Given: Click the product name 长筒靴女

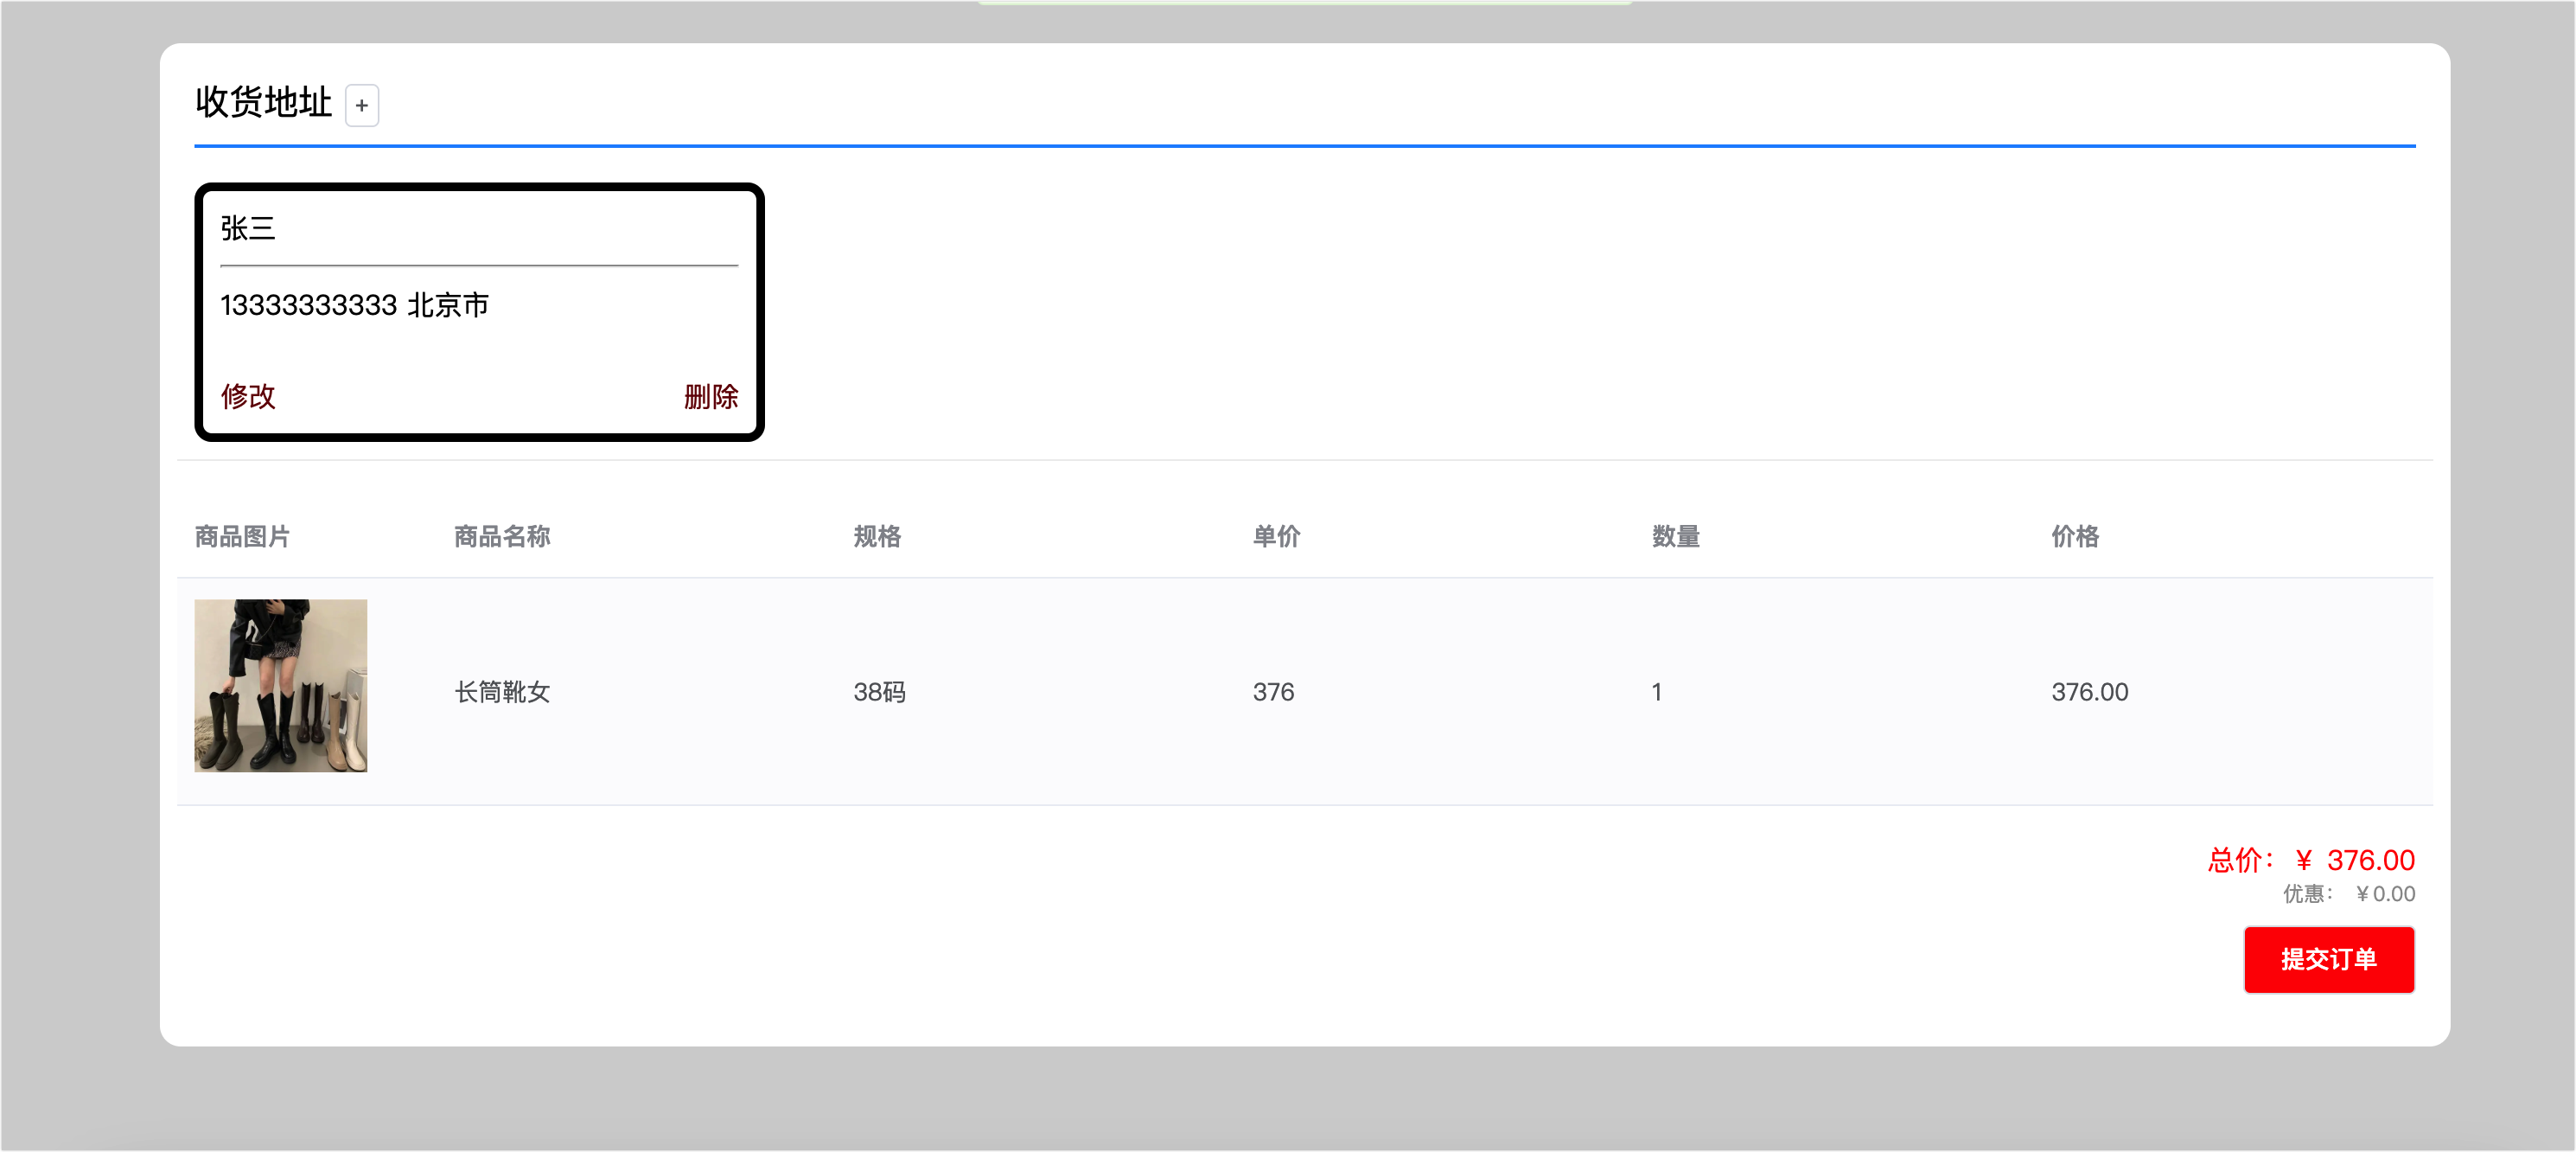Looking at the screenshot, I should point(502,692).
